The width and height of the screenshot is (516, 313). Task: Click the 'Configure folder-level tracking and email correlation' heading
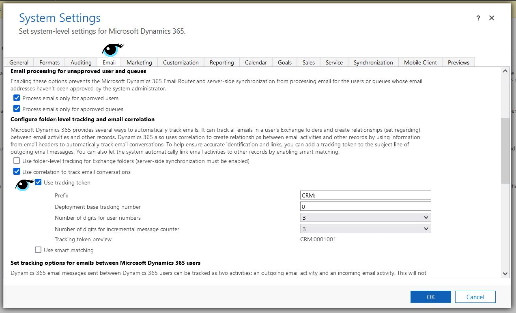point(82,119)
